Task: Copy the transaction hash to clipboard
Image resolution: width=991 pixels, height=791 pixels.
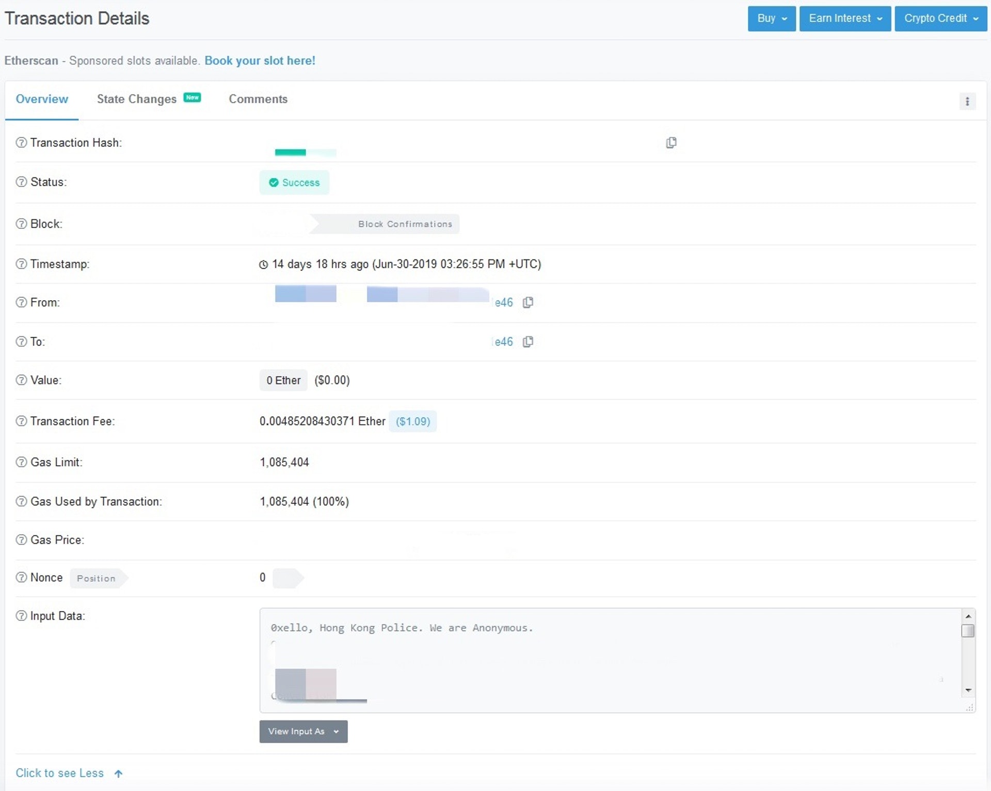Action: [x=671, y=143]
